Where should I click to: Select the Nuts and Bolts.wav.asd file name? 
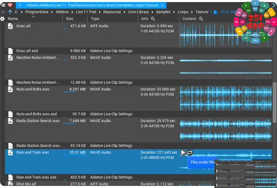(x=37, y=114)
